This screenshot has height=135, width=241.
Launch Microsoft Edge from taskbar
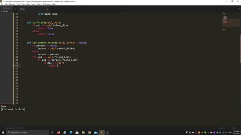point(71,132)
